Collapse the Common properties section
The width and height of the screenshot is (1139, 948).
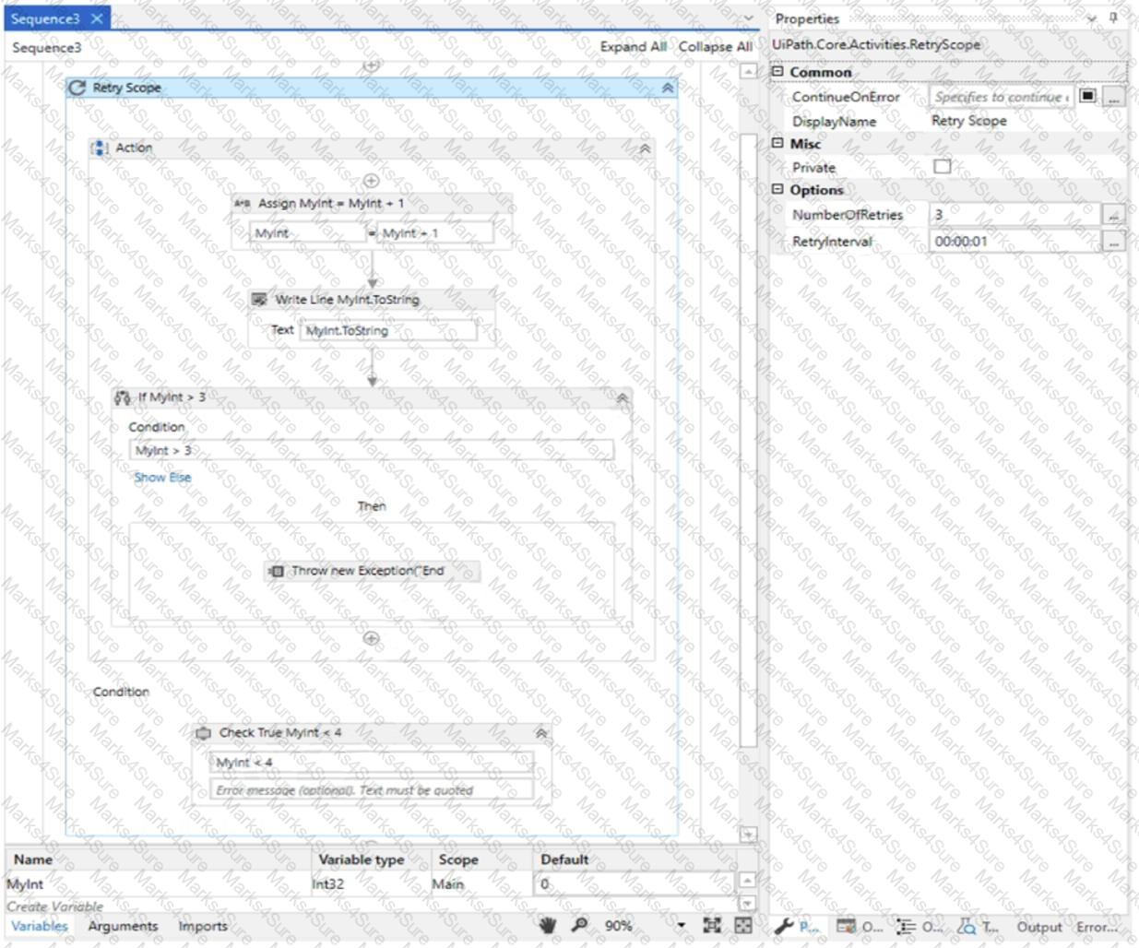[x=777, y=72]
